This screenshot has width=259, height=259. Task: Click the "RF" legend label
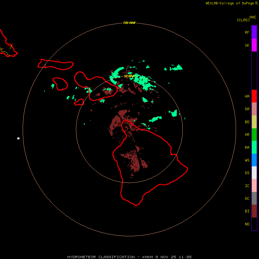[x=247, y=32]
